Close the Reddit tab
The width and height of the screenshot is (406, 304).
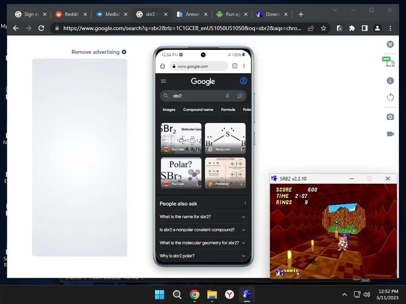(x=85, y=14)
